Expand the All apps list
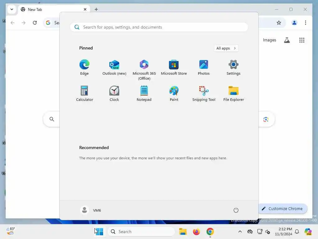 pyautogui.click(x=226, y=48)
